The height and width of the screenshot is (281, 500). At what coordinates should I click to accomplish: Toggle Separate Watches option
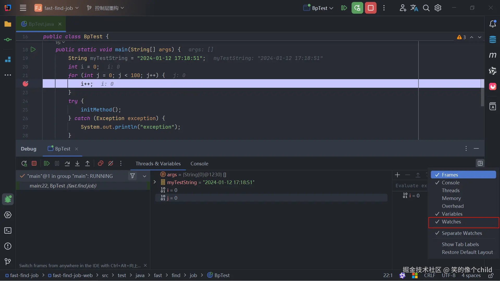[x=463, y=233]
